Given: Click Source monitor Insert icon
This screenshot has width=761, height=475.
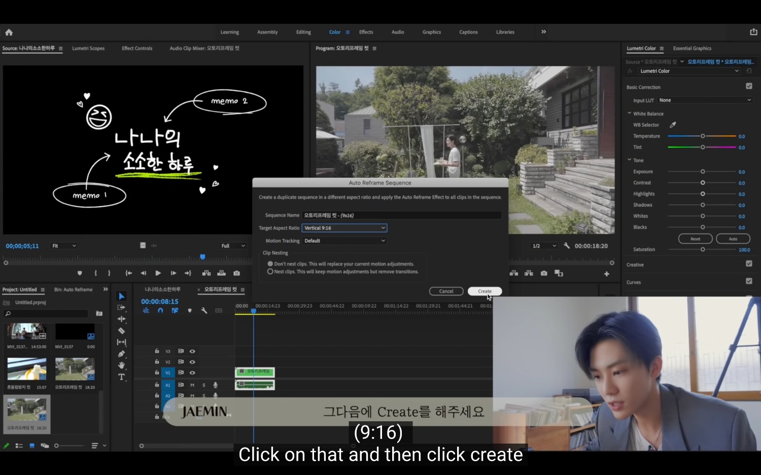Looking at the screenshot, I should [x=206, y=273].
